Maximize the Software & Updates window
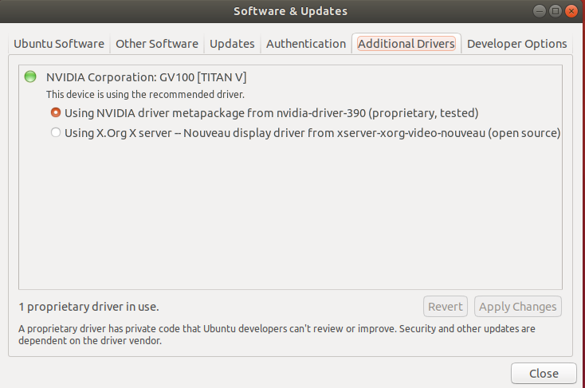Viewport: 585px width, 388px height. pyautogui.click(x=556, y=11)
